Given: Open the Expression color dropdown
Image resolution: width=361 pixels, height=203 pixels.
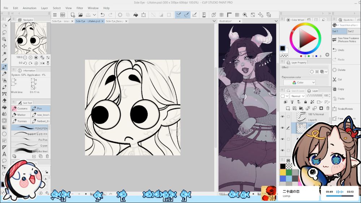Looking at the screenshot, I should [299, 82].
